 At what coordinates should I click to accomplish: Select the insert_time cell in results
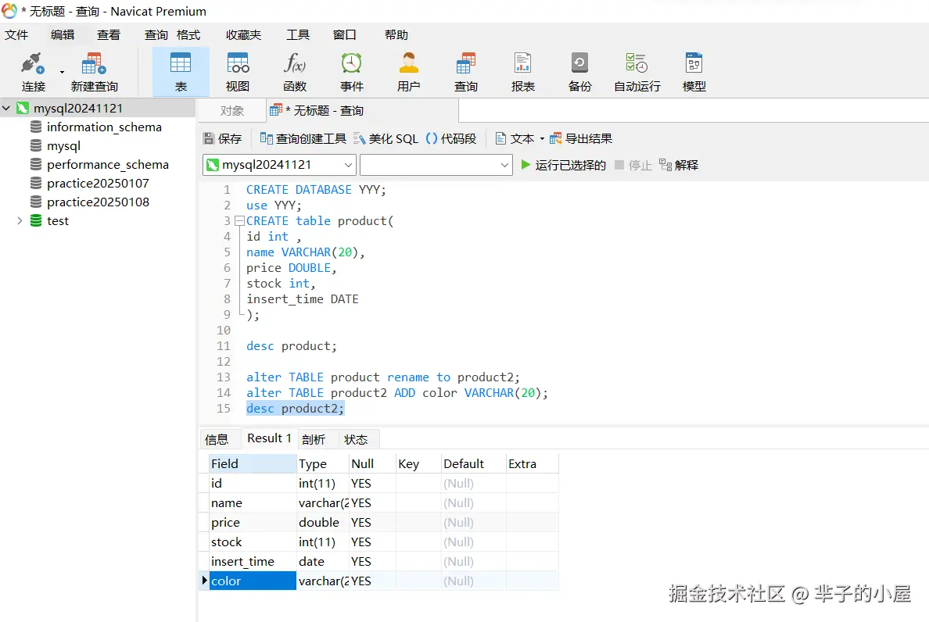pos(253,562)
